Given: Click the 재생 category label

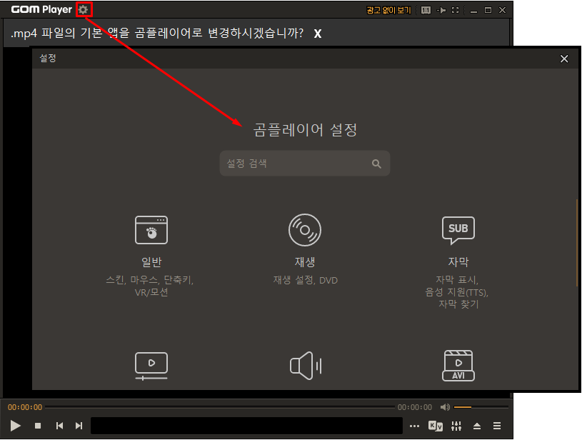Looking at the screenshot, I should click(305, 262).
